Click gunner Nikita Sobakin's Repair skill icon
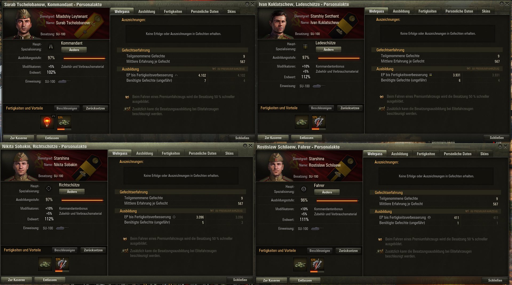Image resolution: width=512 pixels, height=285 pixels. coord(62,264)
